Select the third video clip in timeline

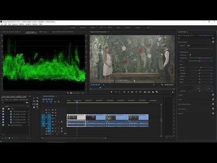pos(117,117)
